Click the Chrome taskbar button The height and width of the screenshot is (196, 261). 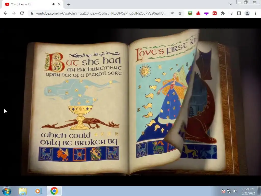click(54, 191)
